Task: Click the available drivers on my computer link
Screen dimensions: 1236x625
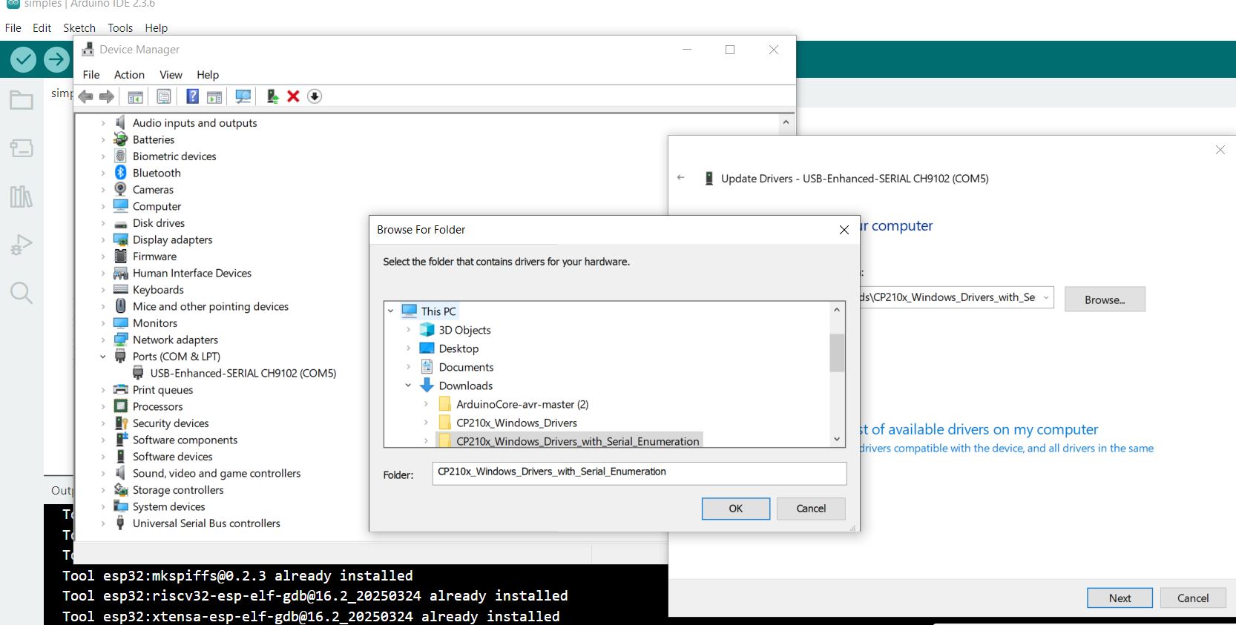Action: point(979,429)
